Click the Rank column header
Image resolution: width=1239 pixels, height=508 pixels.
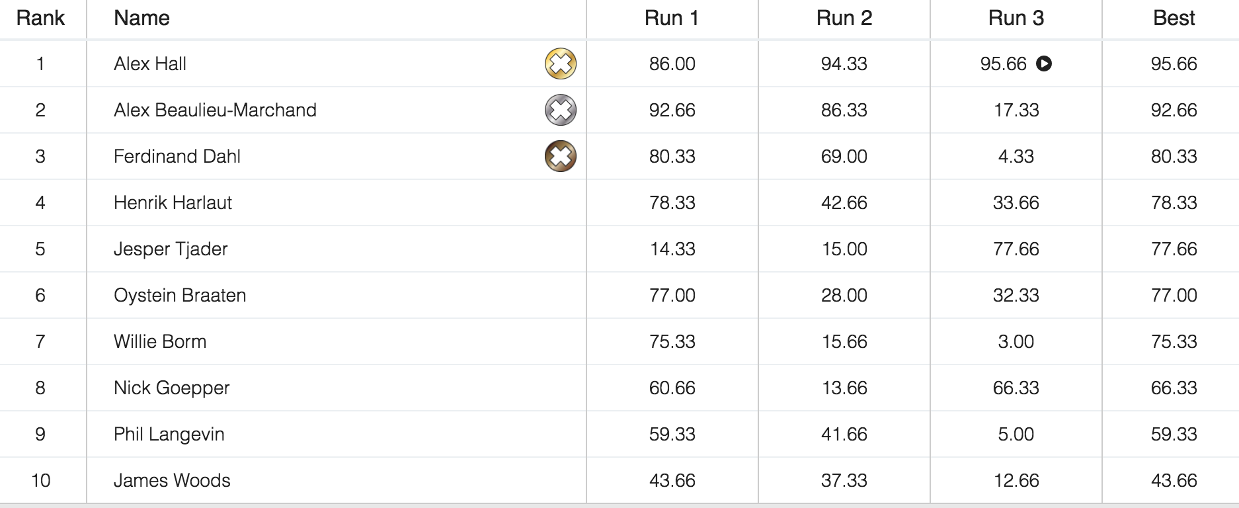point(40,19)
